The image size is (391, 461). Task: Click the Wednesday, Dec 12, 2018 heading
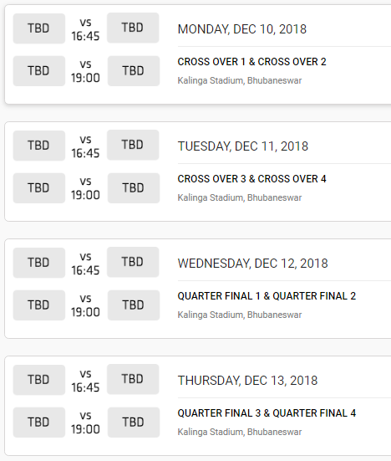[253, 264]
